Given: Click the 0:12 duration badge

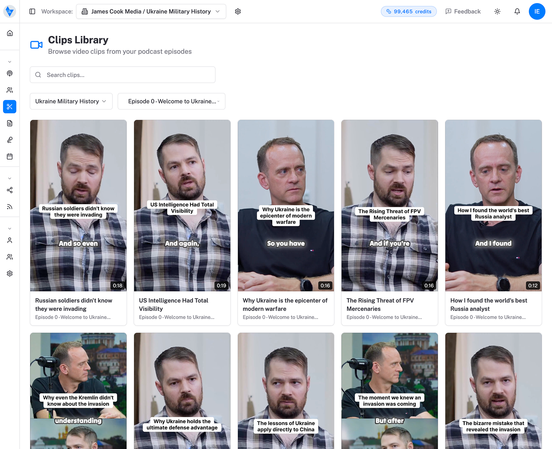Looking at the screenshot, I should tap(533, 286).
